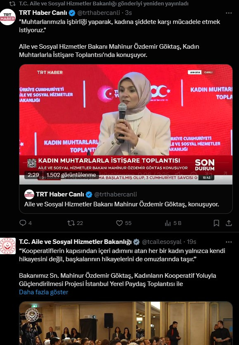The height and width of the screenshot is (345, 239).
Task: View analytics icon showing 5 B
Action: (168, 223)
